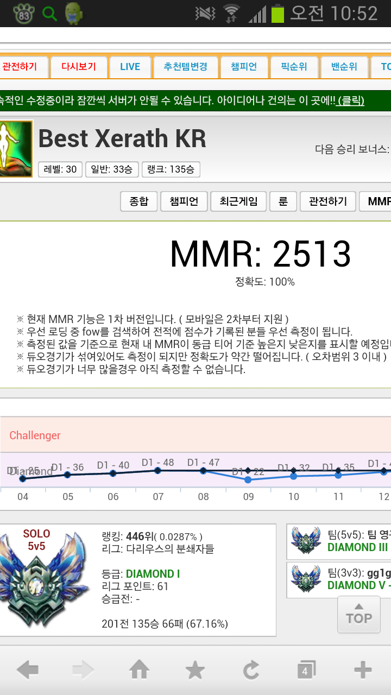Open the 관전하기 tab in the top navigation

pyautogui.click(x=22, y=67)
